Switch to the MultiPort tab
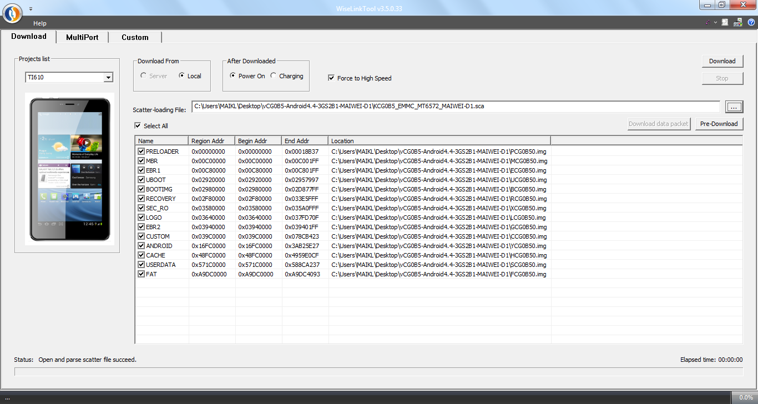 pyautogui.click(x=82, y=37)
